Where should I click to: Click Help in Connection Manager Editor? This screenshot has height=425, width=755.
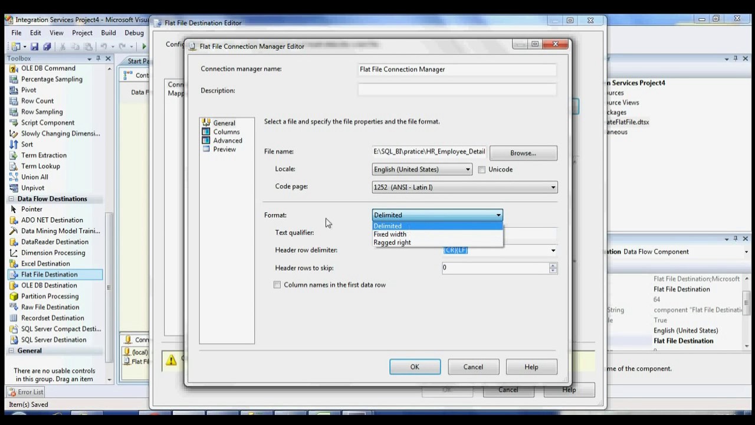pyautogui.click(x=531, y=367)
